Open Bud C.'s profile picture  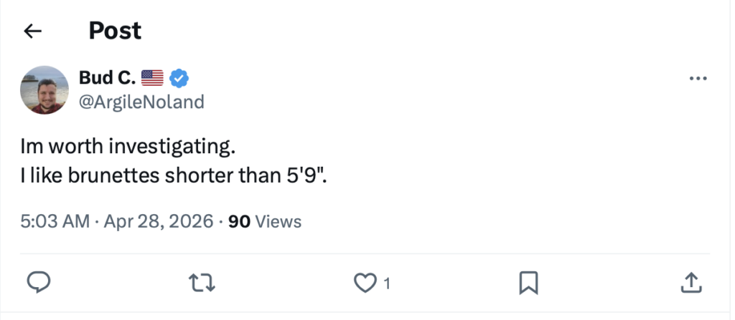[45, 89]
